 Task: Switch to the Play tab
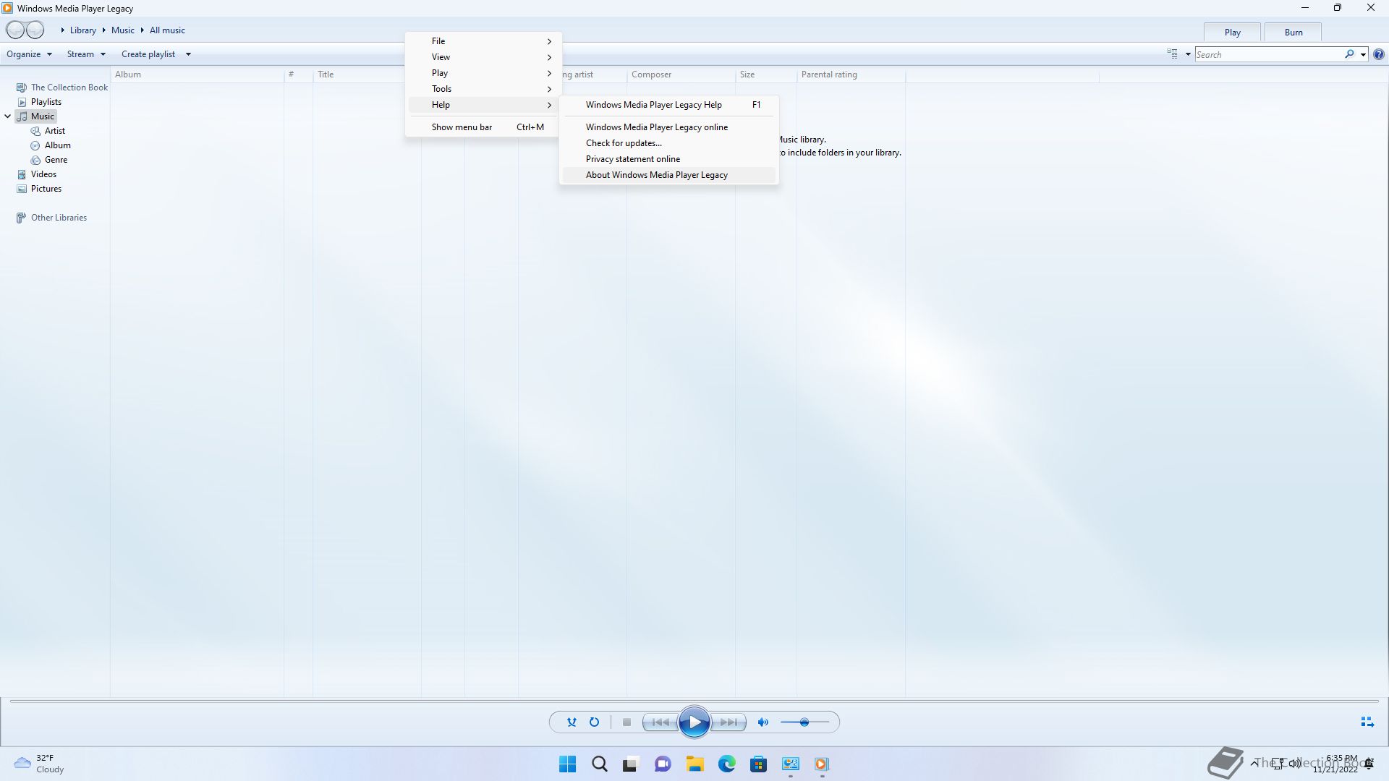pos(1232,33)
